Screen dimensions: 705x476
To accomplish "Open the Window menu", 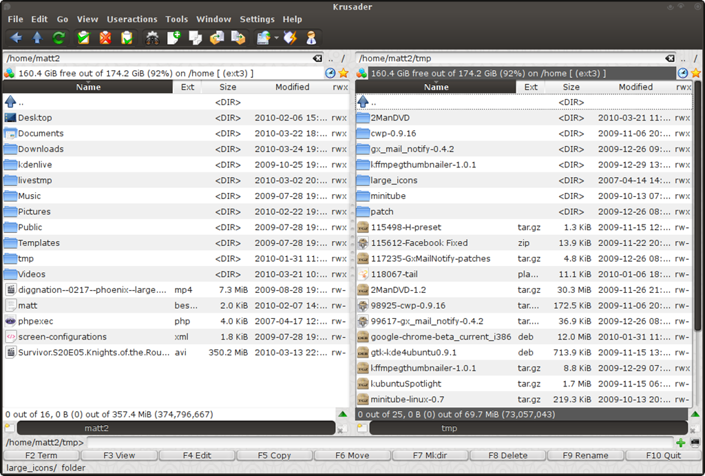I will tap(213, 19).
